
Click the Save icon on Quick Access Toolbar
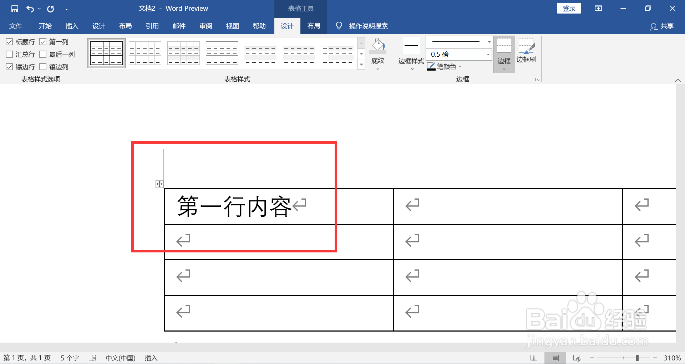[x=14, y=8]
